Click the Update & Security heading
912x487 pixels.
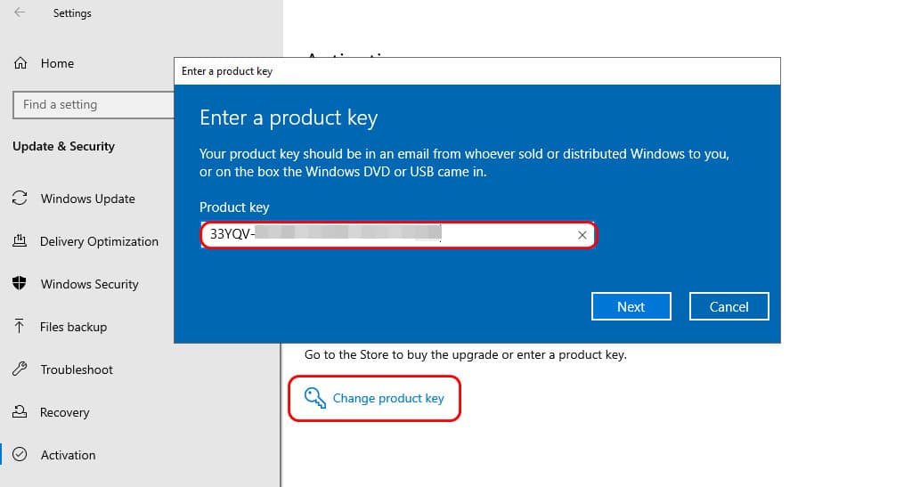[63, 146]
